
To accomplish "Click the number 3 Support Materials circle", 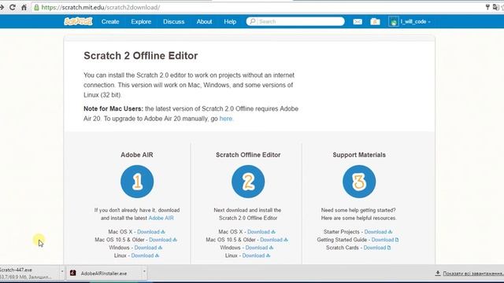I will [359, 182].
